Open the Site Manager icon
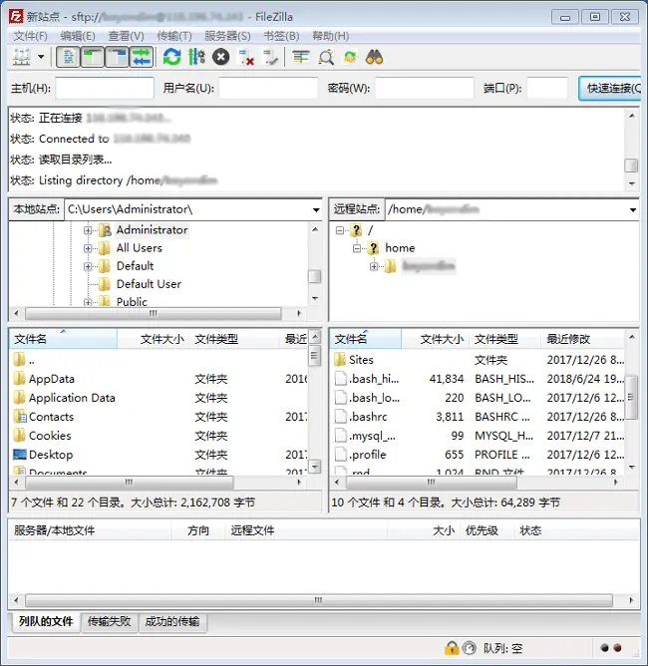 [x=22, y=57]
